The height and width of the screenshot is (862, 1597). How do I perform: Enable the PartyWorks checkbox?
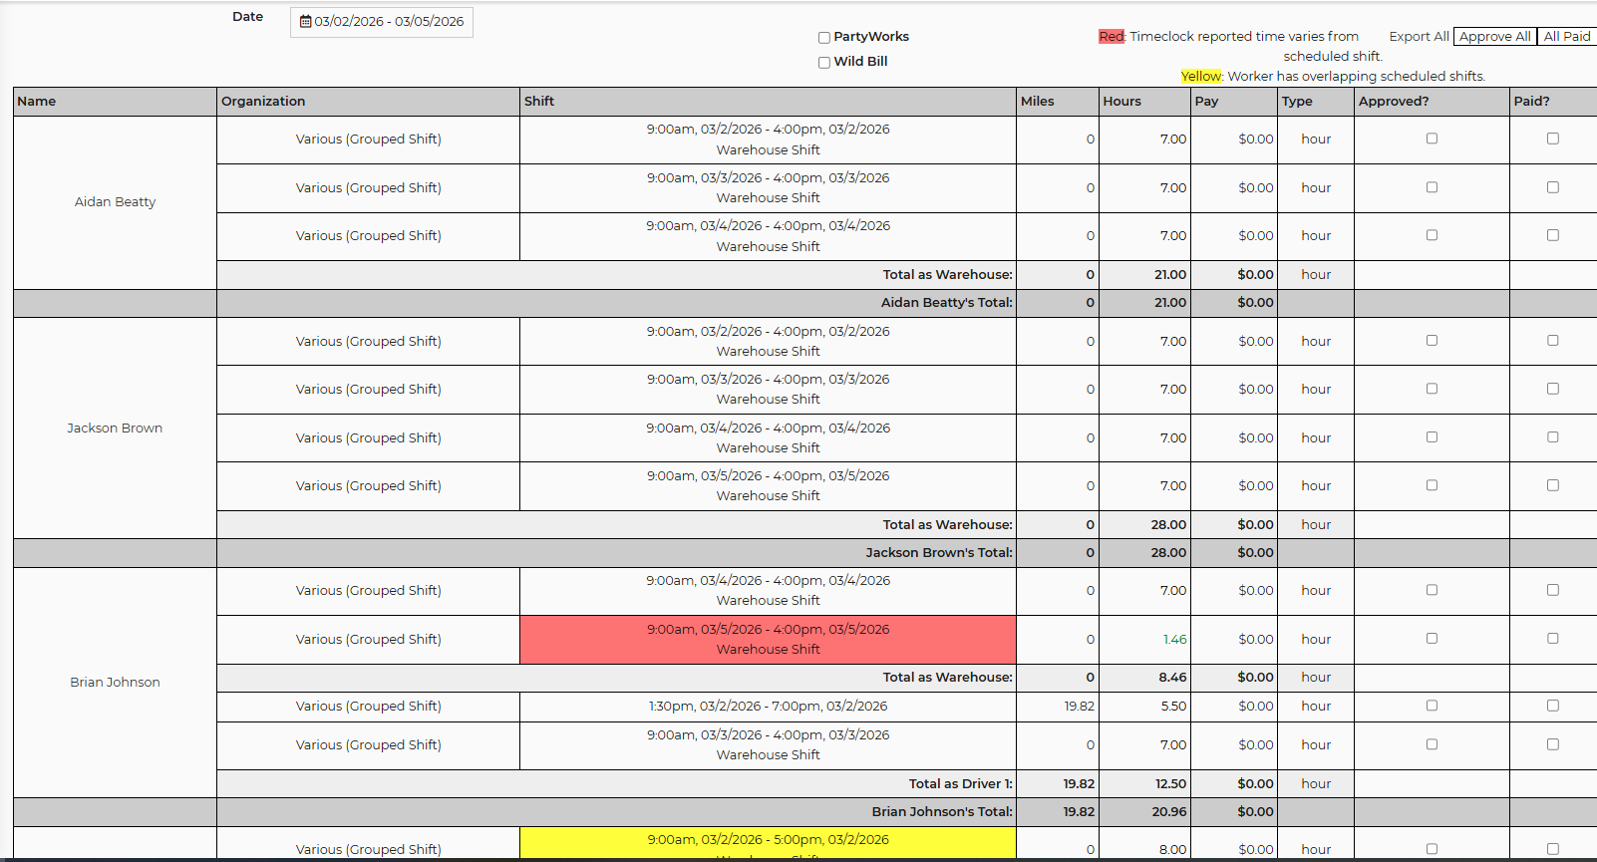click(824, 38)
